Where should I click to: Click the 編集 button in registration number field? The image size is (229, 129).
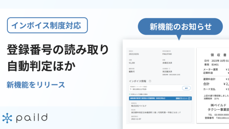coord(186,88)
